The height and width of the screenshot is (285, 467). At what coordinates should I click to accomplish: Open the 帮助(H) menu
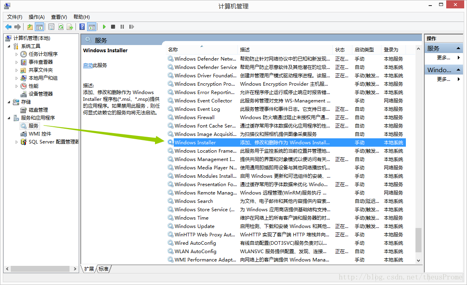(x=81, y=17)
